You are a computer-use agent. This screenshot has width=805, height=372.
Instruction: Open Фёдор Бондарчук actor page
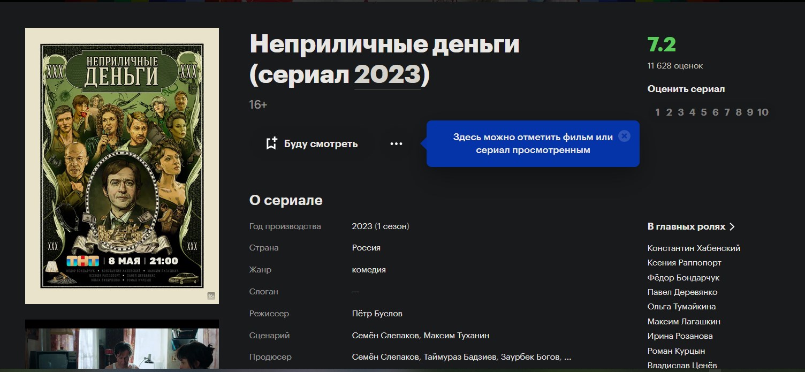(x=684, y=278)
